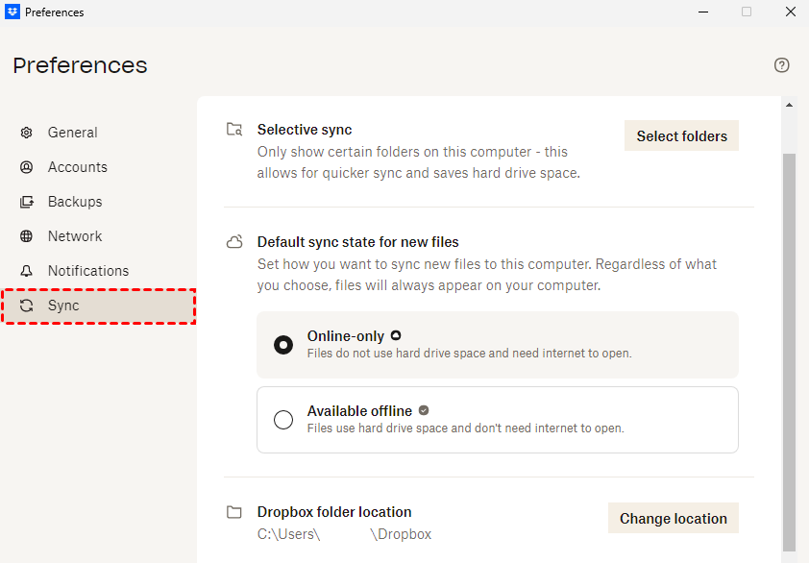Switch to the Network preferences tab
The image size is (809, 563).
point(75,236)
